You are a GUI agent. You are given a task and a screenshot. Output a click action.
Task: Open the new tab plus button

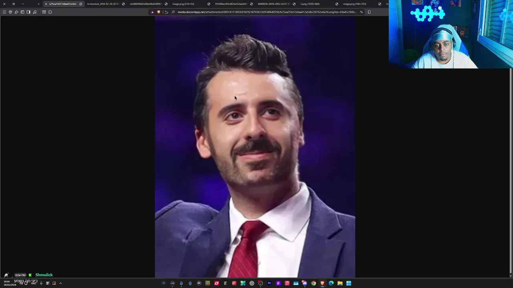pos(38,4)
